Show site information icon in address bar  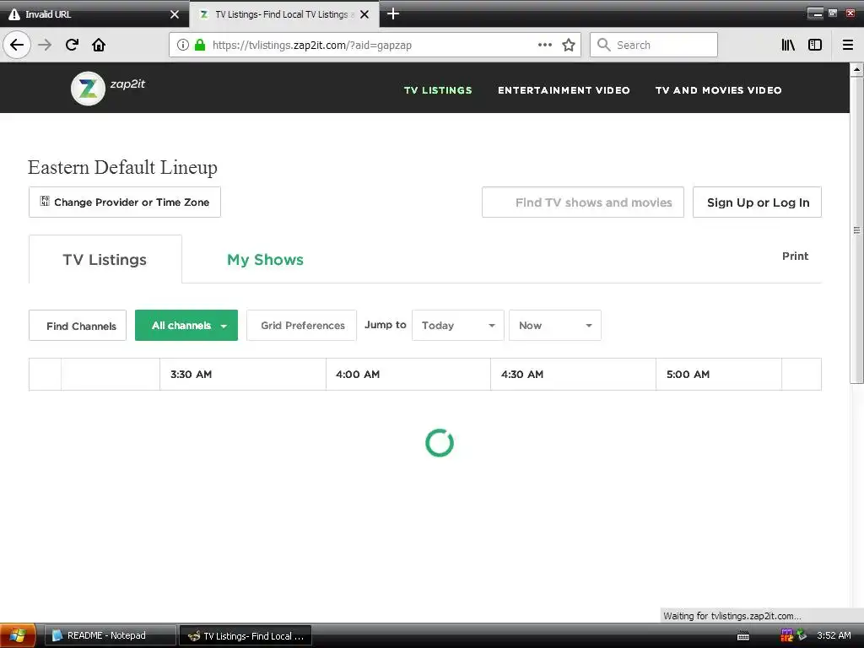(x=182, y=46)
